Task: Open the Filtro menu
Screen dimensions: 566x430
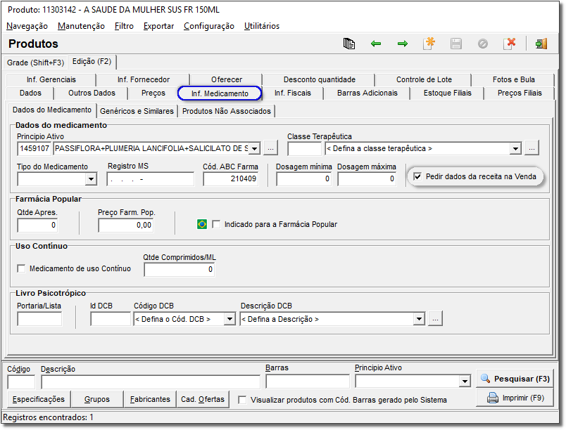Action: click(124, 26)
